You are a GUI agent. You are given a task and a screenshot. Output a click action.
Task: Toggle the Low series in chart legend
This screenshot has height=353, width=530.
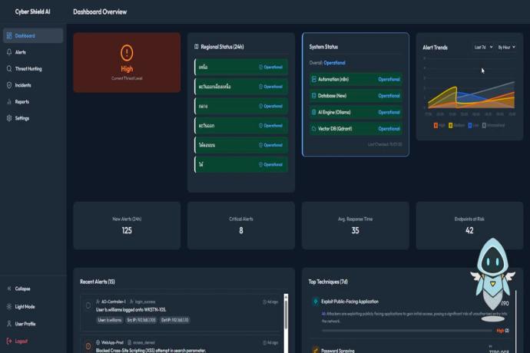474,124
